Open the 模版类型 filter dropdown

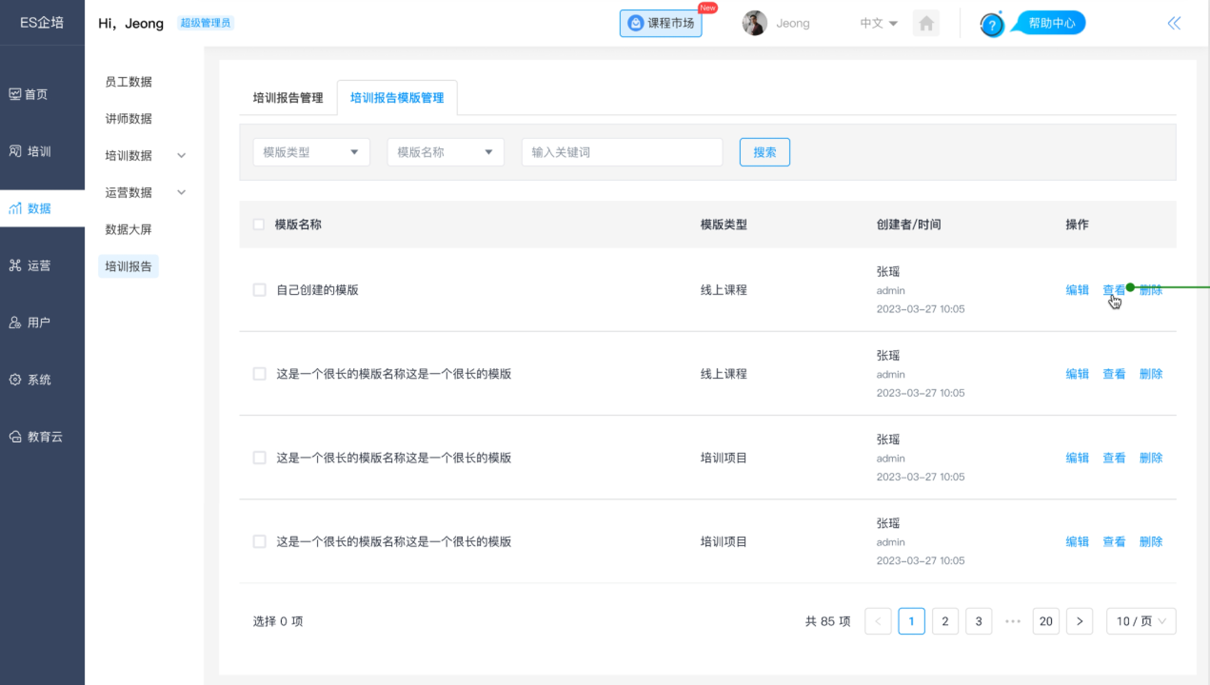coord(311,152)
